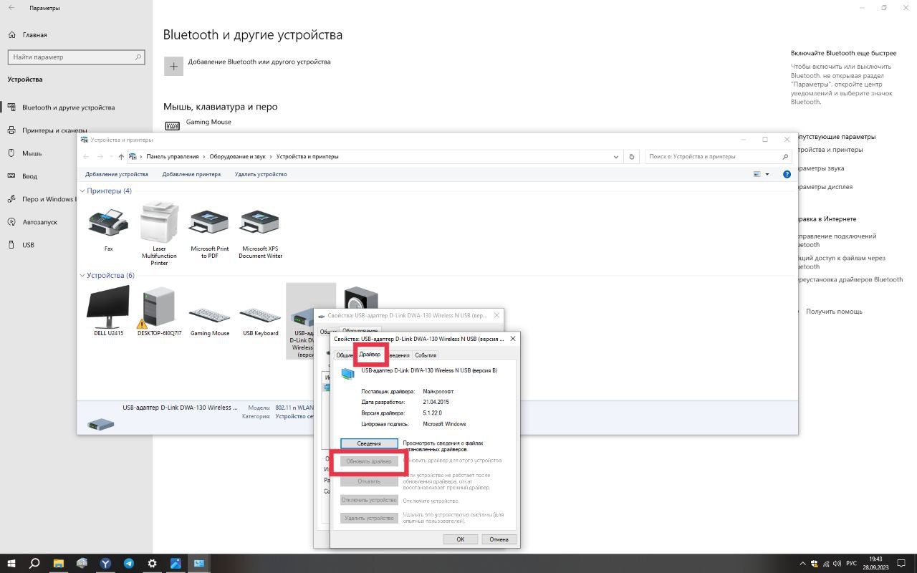Click Получить помощь link in Settings

coord(834,312)
